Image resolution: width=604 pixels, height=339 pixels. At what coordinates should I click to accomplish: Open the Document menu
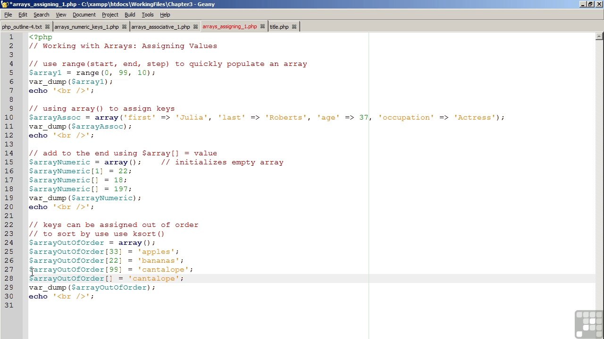coord(84,15)
